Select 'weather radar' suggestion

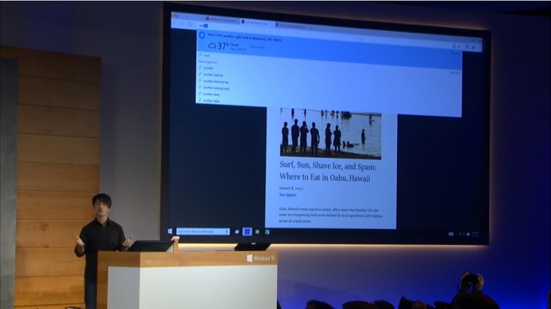click(x=211, y=101)
